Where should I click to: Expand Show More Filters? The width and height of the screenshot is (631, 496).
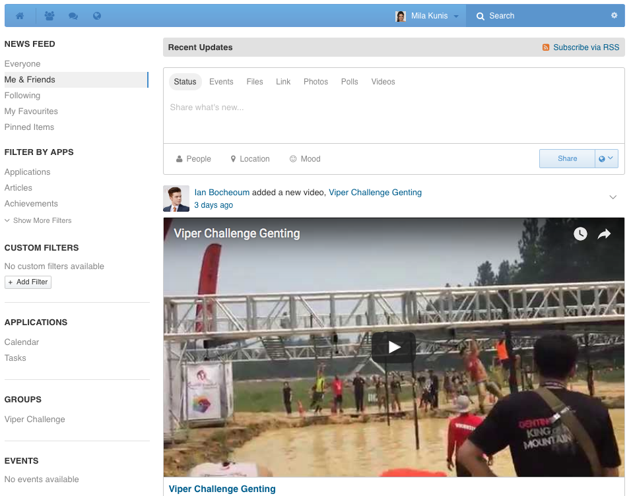[x=38, y=220]
